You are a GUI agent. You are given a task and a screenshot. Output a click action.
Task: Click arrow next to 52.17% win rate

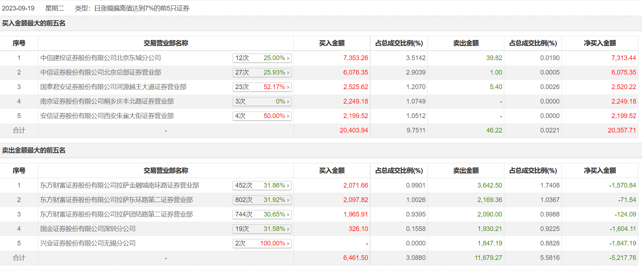pyautogui.click(x=288, y=87)
